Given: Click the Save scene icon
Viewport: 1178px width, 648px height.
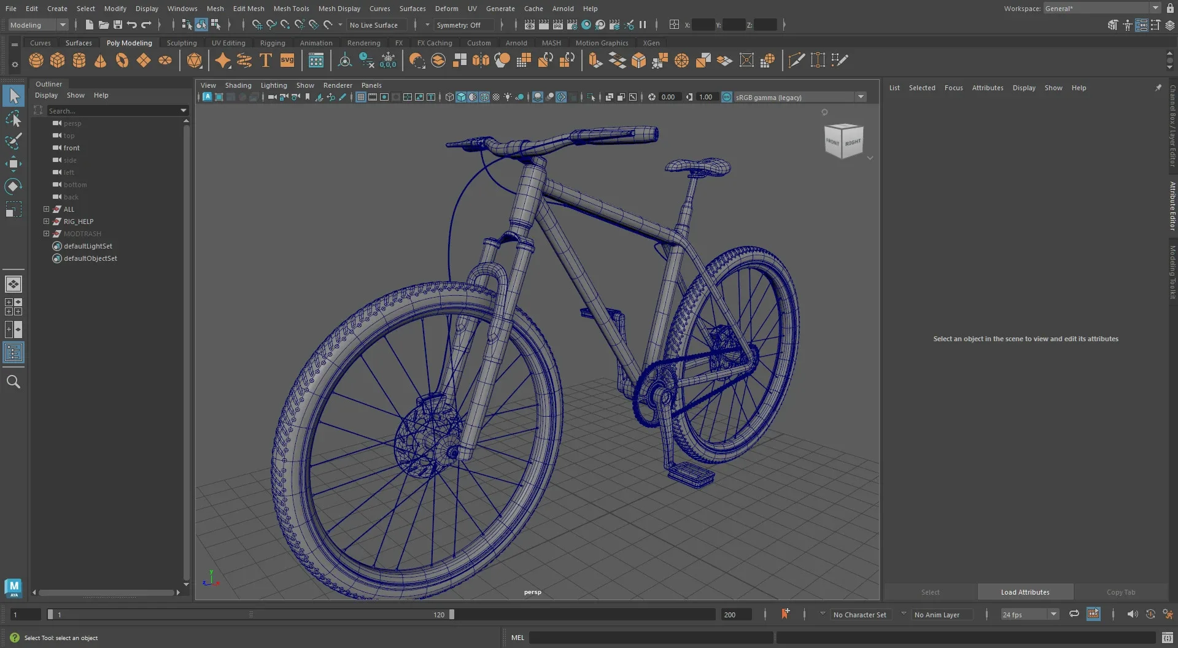Looking at the screenshot, I should [118, 25].
